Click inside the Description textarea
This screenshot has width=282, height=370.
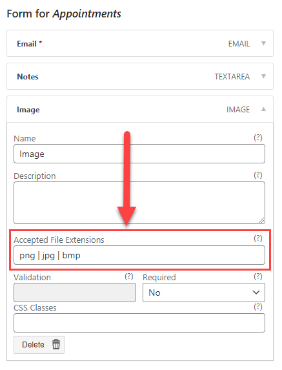click(x=139, y=203)
